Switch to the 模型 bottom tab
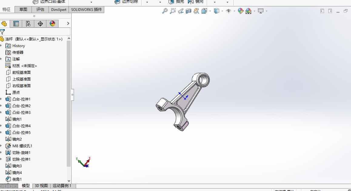The width and height of the screenshot is (351, 191). (x=25, y=186)
